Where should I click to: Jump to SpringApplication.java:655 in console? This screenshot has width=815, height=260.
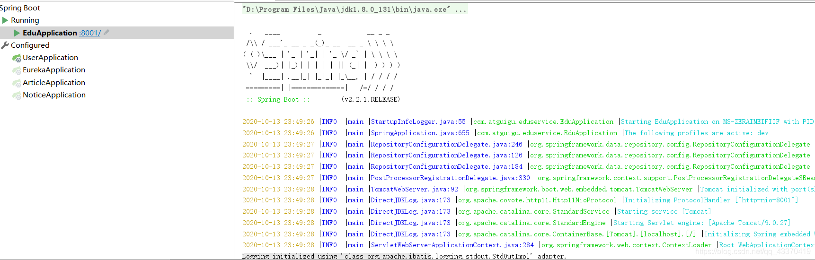pyautogui.click(x=420, y=133)
